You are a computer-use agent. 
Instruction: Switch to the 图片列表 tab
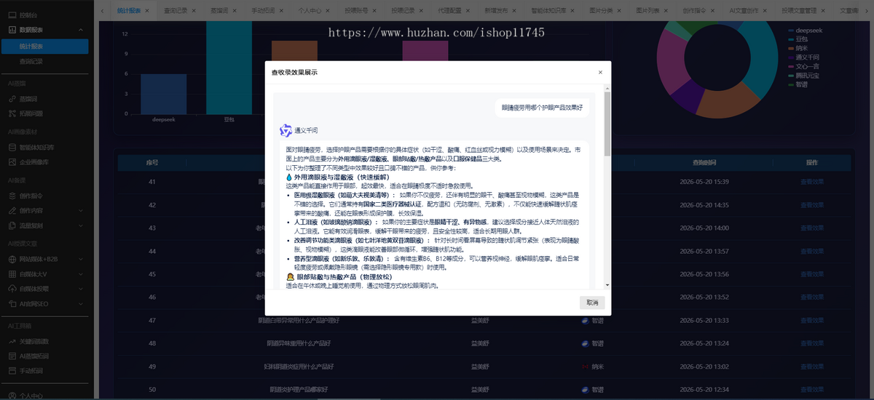click(x=649, y=11)
